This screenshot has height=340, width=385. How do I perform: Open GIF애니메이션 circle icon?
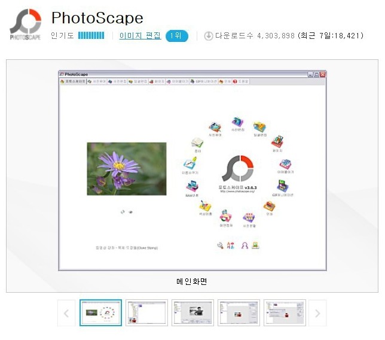(283, 186)
